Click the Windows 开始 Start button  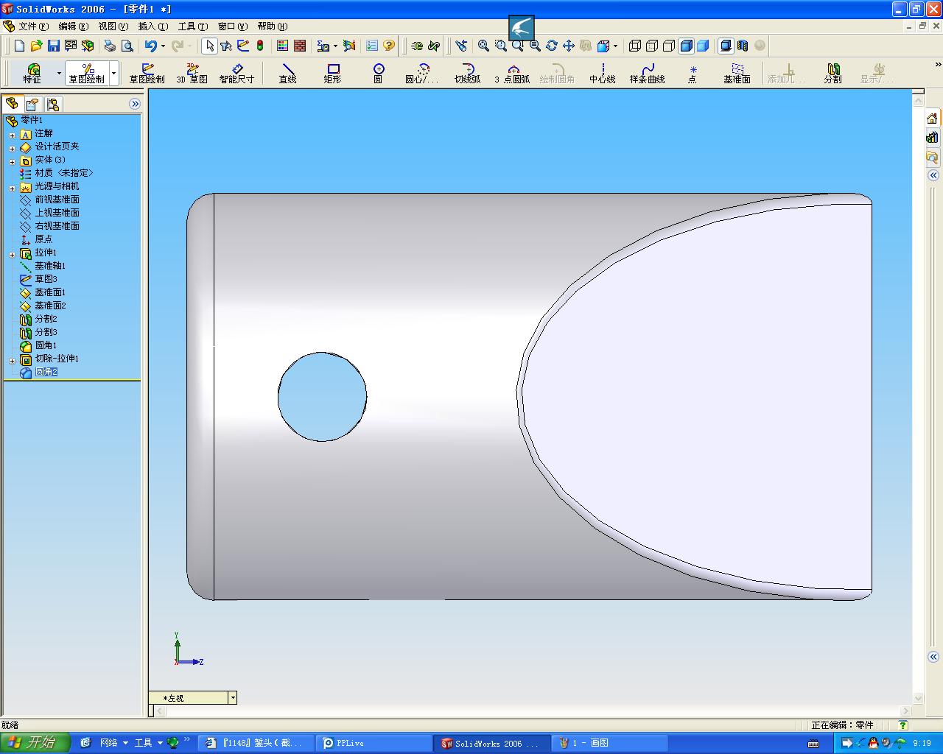35,742
